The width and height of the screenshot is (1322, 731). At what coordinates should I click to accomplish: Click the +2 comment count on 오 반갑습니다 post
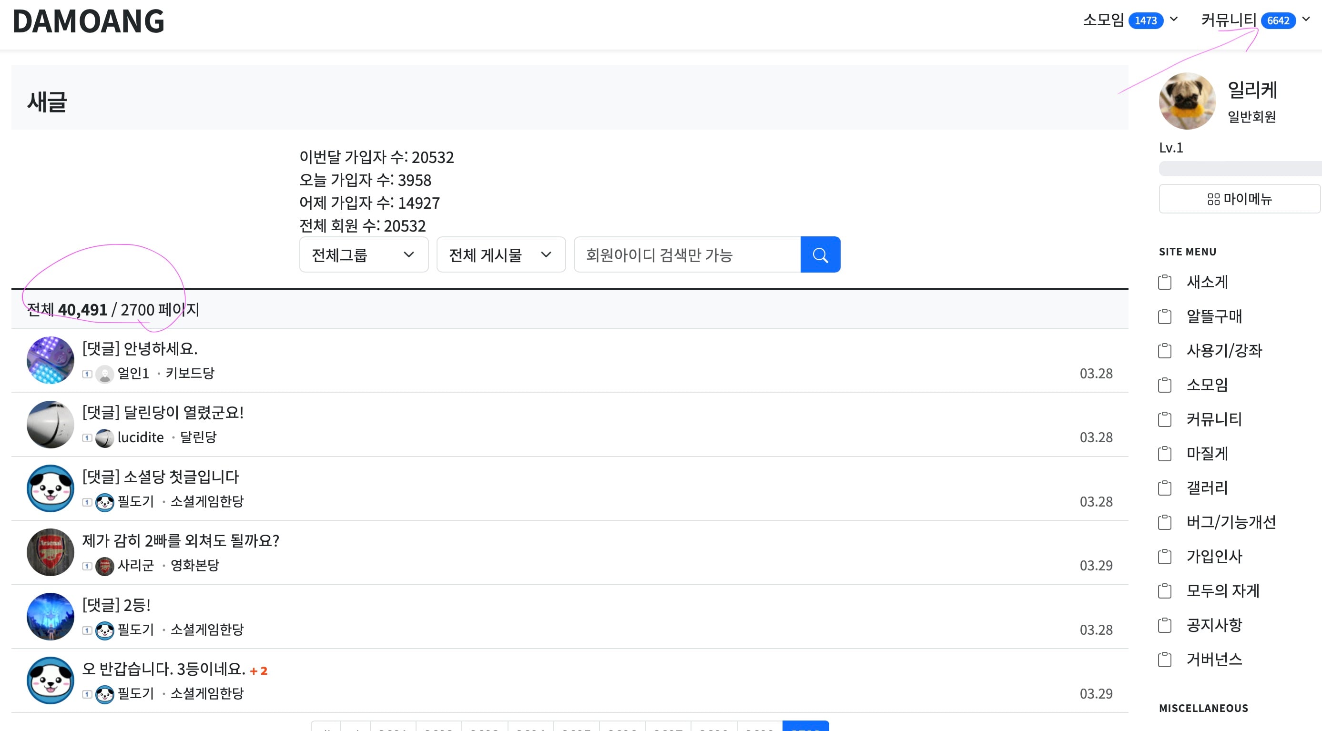[259, 670]
